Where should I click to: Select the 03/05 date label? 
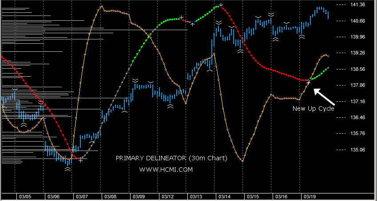pos(24,196)
